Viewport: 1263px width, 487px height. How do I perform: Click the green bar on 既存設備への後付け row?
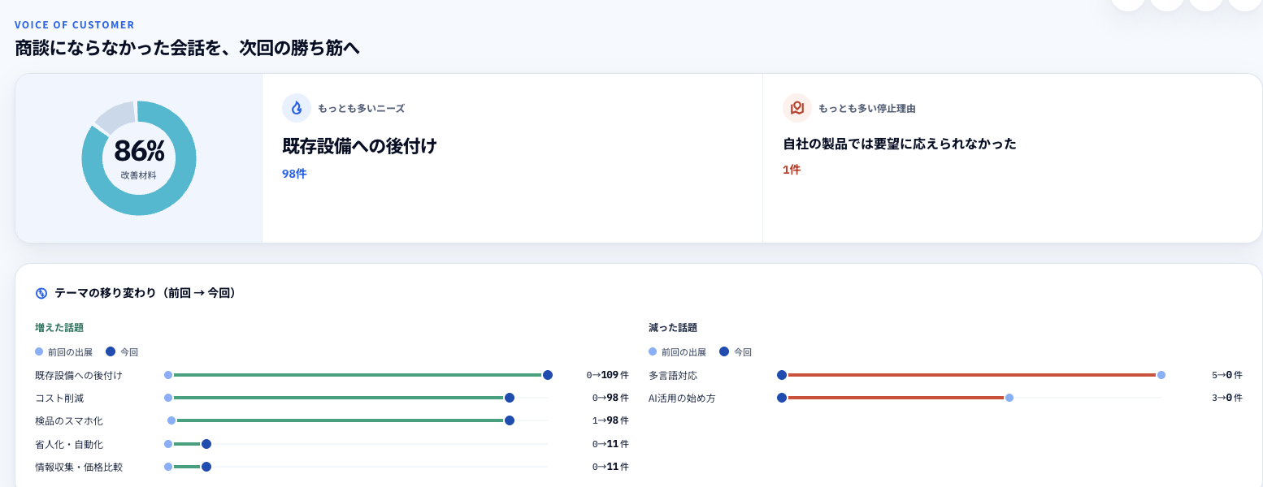tap(358, 375)
